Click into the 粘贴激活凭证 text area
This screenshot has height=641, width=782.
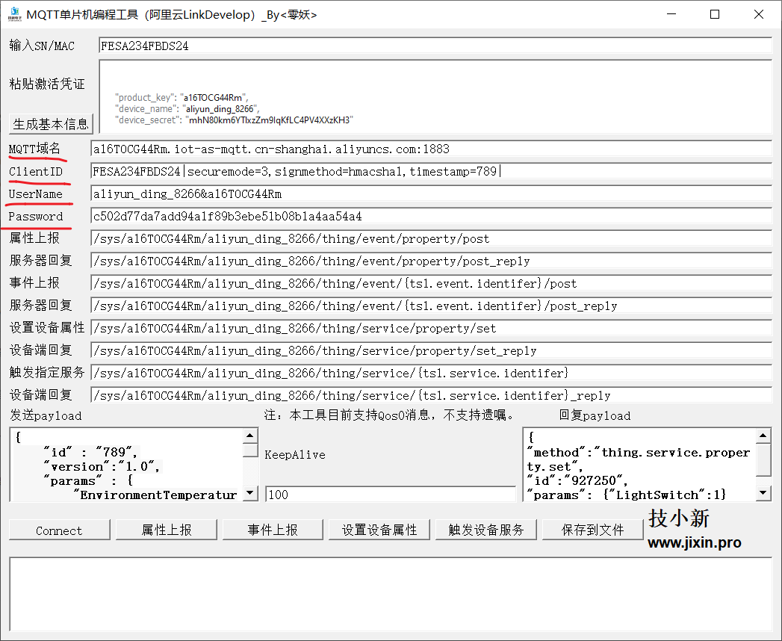click(435, 96)
